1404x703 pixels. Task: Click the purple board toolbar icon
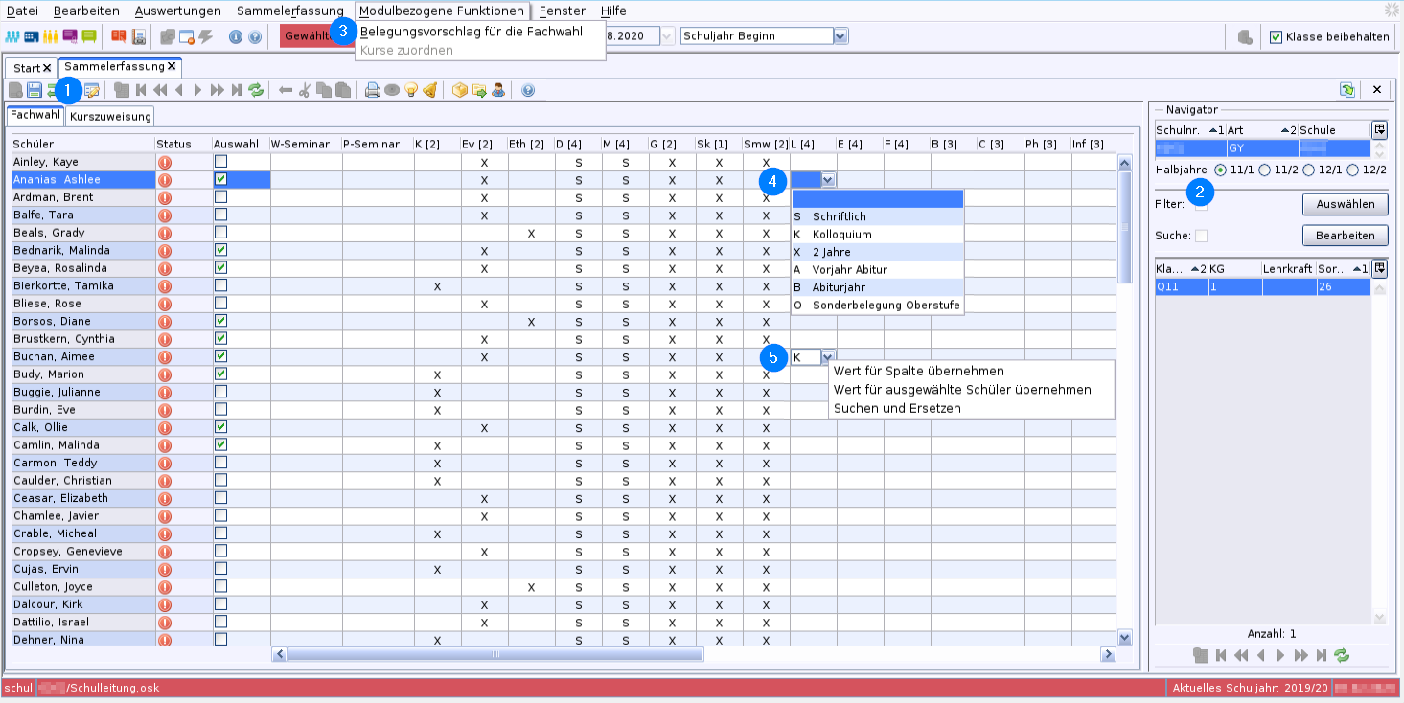70,36
